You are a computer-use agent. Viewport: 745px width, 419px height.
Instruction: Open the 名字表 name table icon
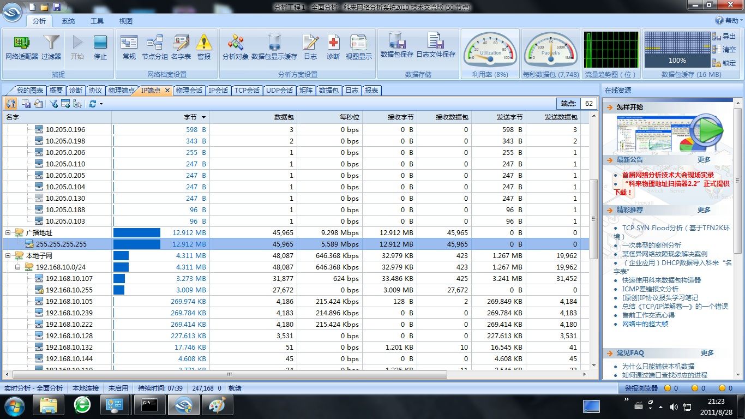[x=181, y=47]
